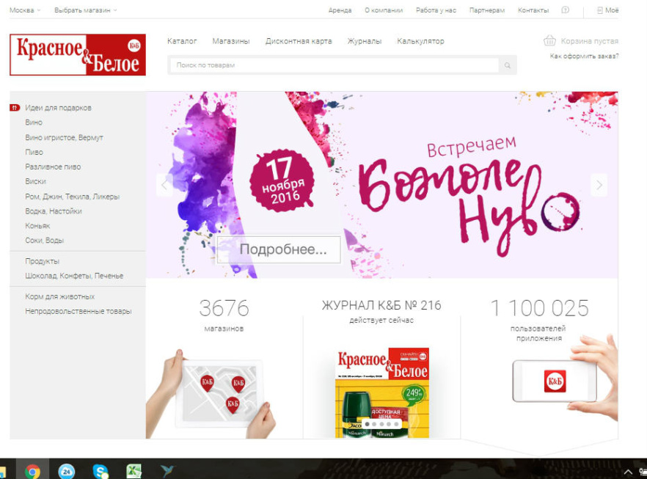Show hidden tray icons chevron
The height and width of the screenshot is (479, 647).
pyautogui.click(x=628, y=472)
